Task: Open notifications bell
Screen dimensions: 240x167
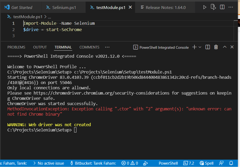Action: tap(231, 163)
